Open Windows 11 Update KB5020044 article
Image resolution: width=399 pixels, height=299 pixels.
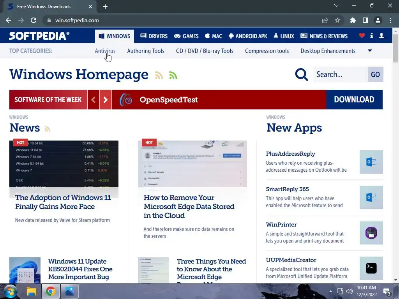pyautogui.click(x=80, y=269)
